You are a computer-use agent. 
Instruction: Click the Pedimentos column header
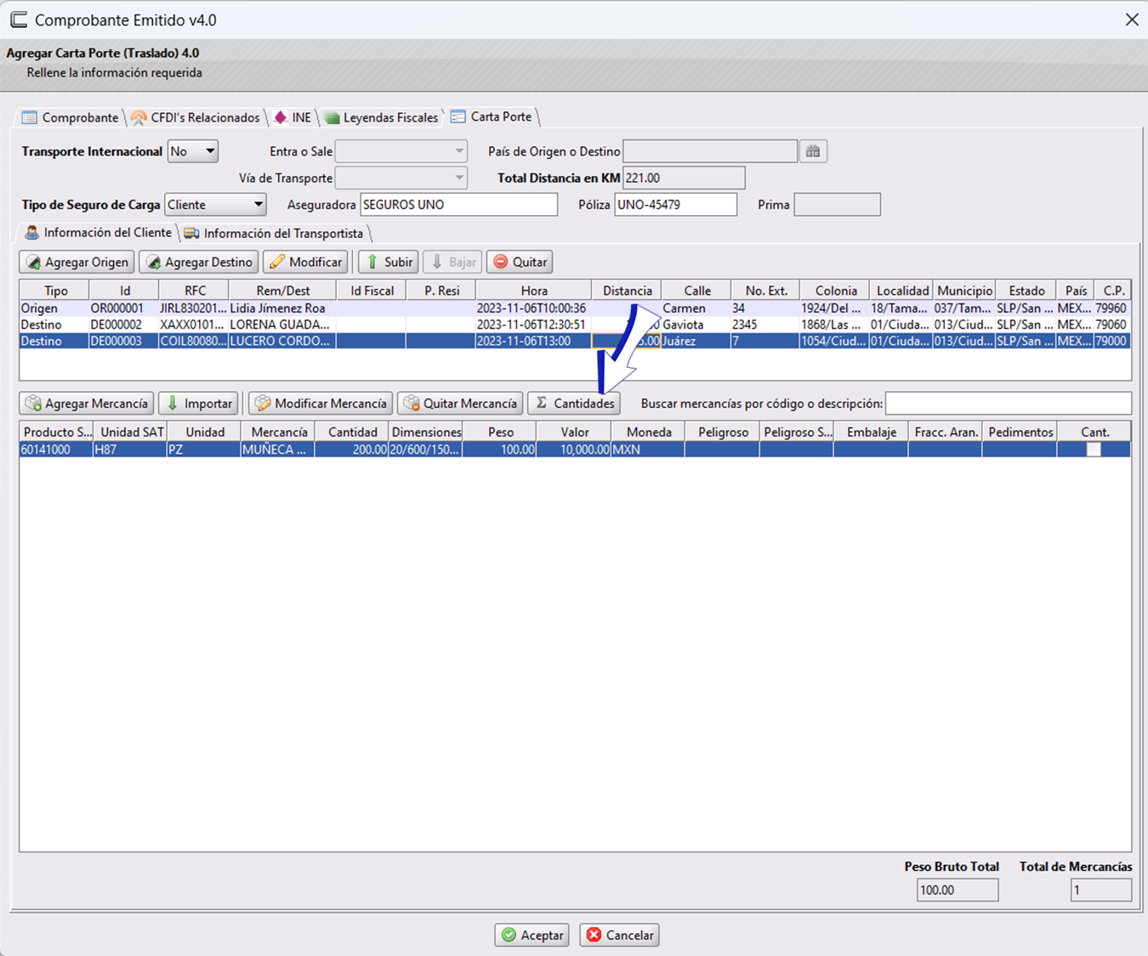1020,432
